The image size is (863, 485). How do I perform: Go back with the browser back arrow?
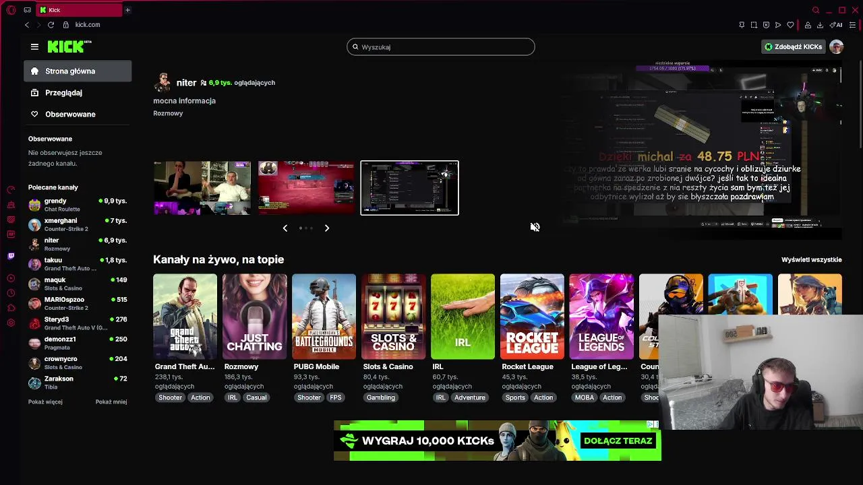click(x=27, y=24)
